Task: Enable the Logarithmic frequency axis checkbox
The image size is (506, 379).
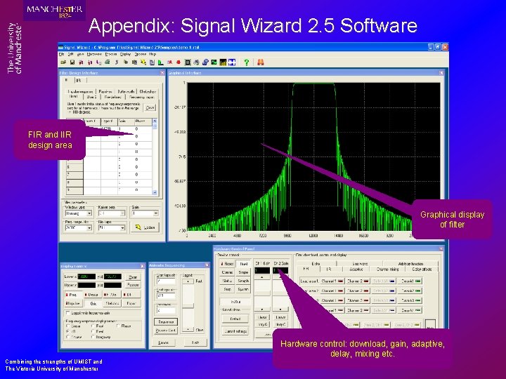Action: (x=67, y=313)
